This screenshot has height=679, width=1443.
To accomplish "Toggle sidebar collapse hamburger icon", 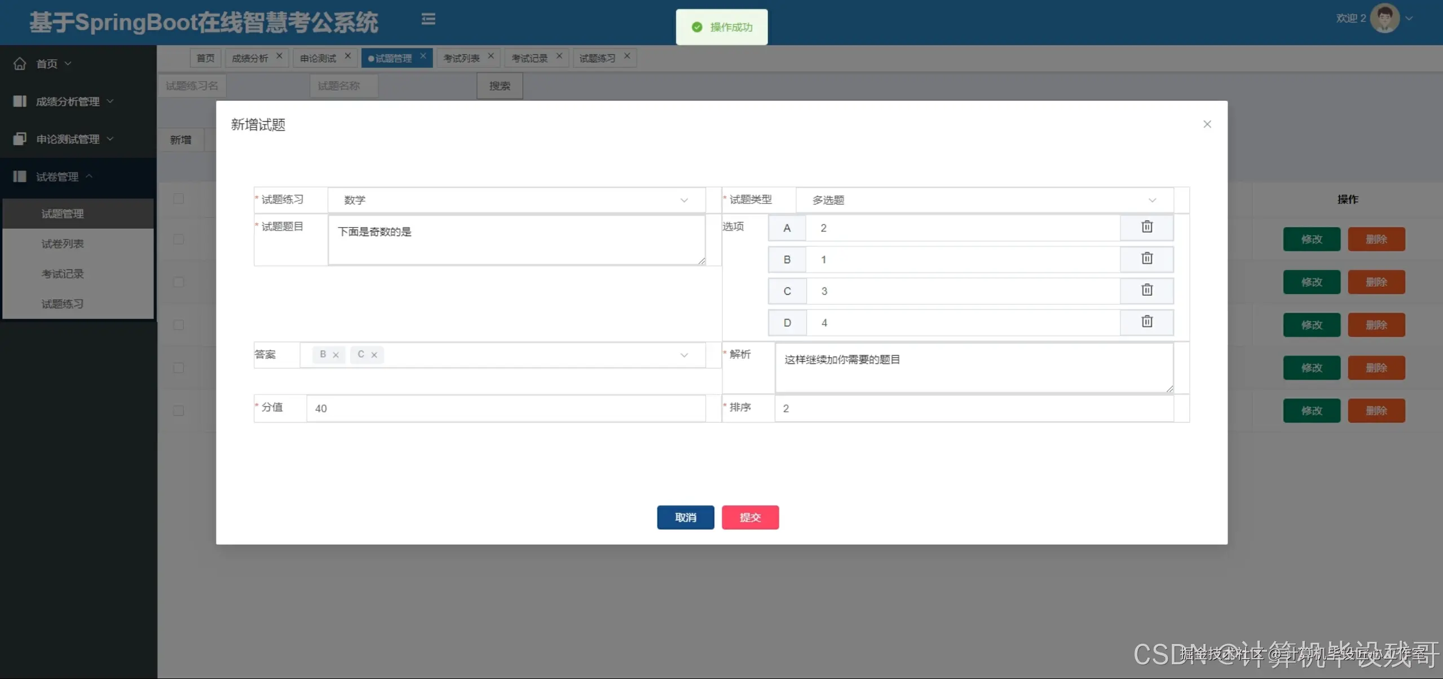I will 428,20.
